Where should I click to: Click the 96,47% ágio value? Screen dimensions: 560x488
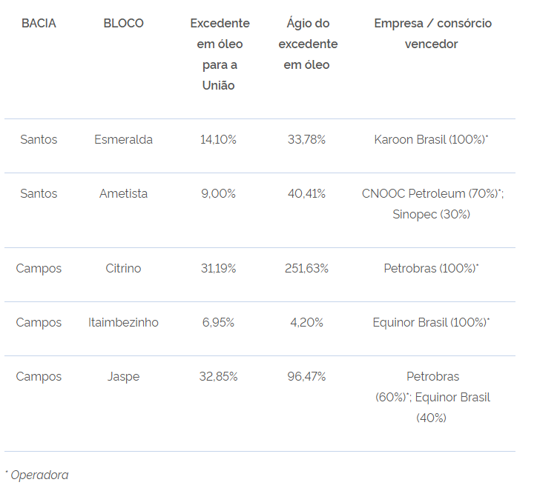[307, 376]
